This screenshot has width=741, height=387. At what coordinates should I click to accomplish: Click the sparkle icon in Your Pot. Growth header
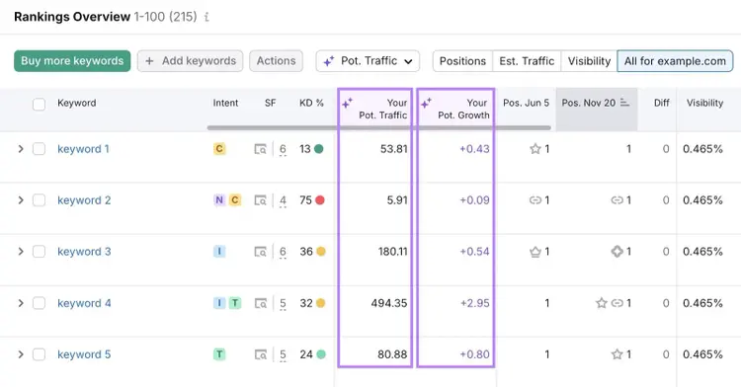pyautogui.click(x=426, y=103)
